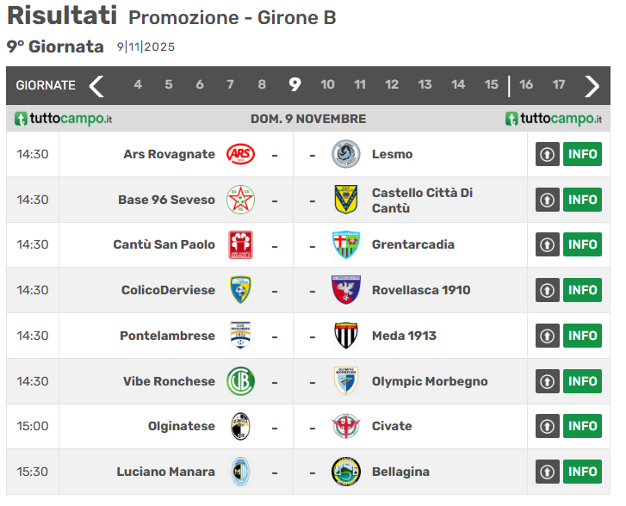This screenshot has height=506, width=626.
Task: Click the upload arrow icon for Olginatese match
Action: 548,426
